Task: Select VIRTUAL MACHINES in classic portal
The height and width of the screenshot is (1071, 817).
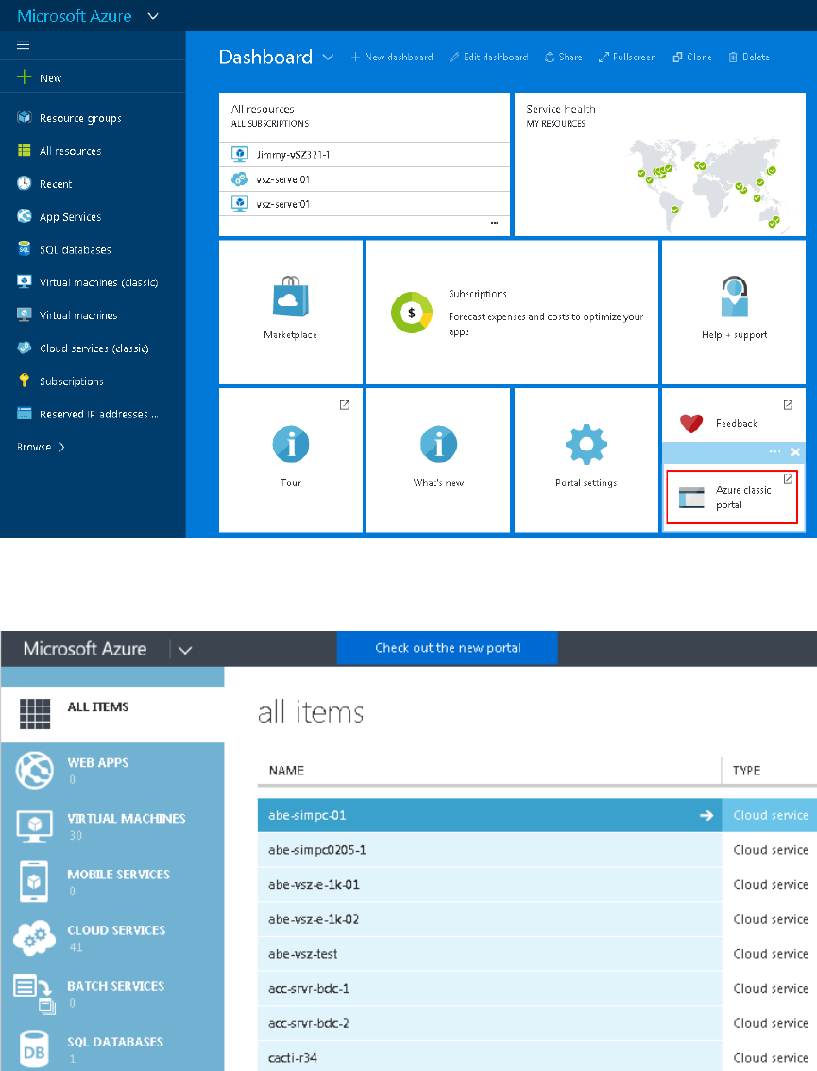Action: 112,826
